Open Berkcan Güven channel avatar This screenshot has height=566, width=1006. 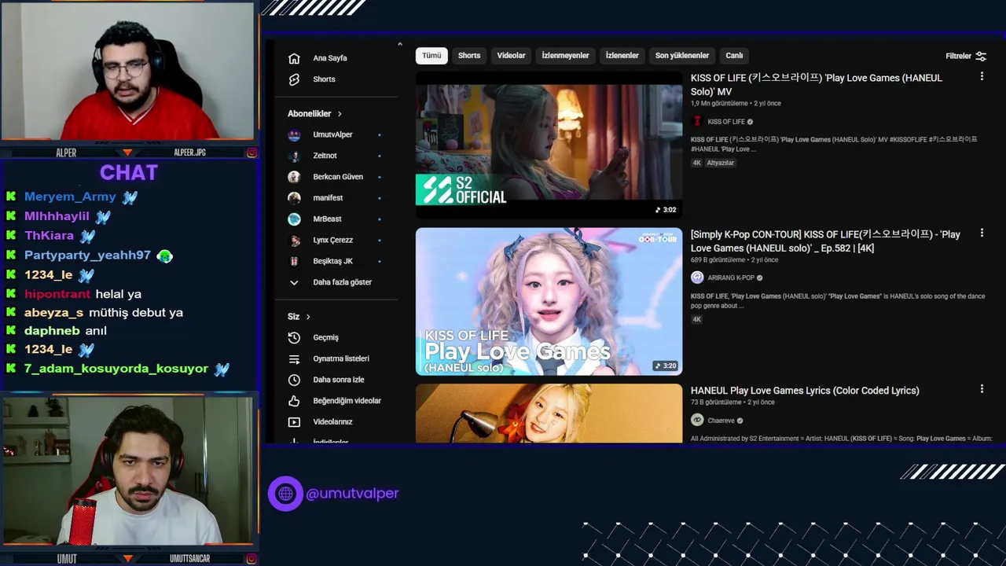[x=294, y=177]
